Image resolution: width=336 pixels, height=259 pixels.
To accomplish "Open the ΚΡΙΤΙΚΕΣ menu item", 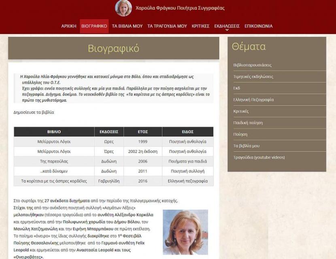I will tap(200, 26).
